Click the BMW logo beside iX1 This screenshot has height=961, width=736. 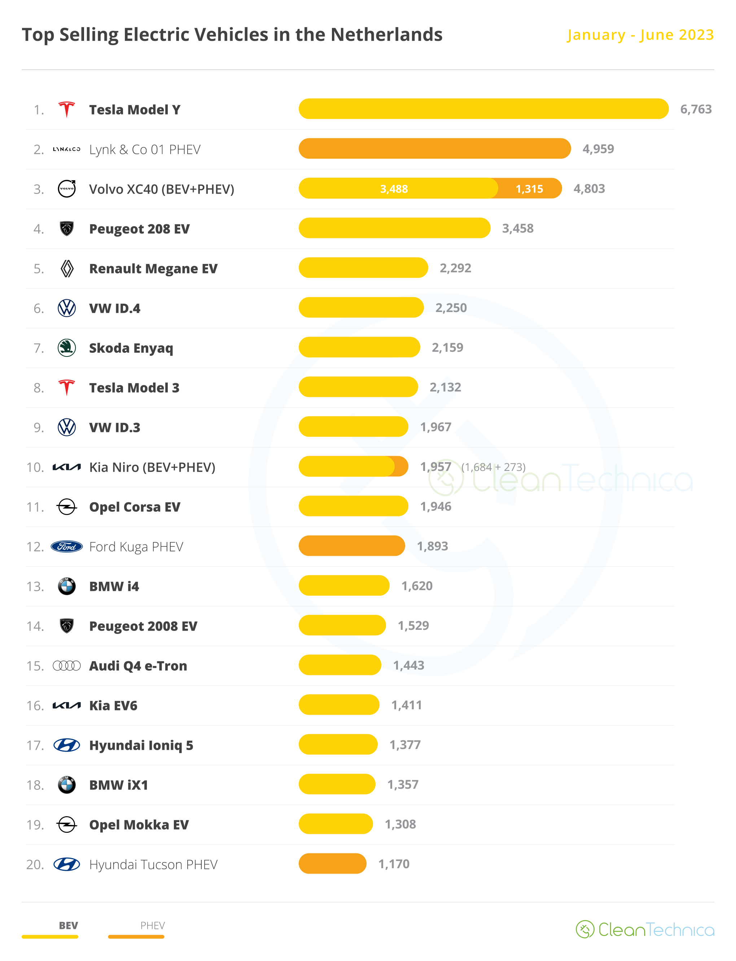67,785
